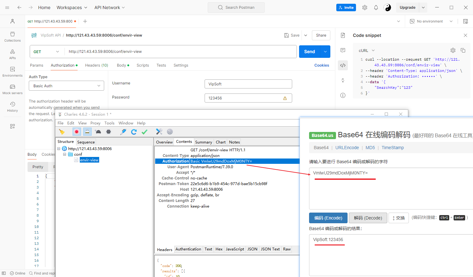Open the Workspaces dropdown
Screen dimensions: 473x277
click(x=72, y=8)
